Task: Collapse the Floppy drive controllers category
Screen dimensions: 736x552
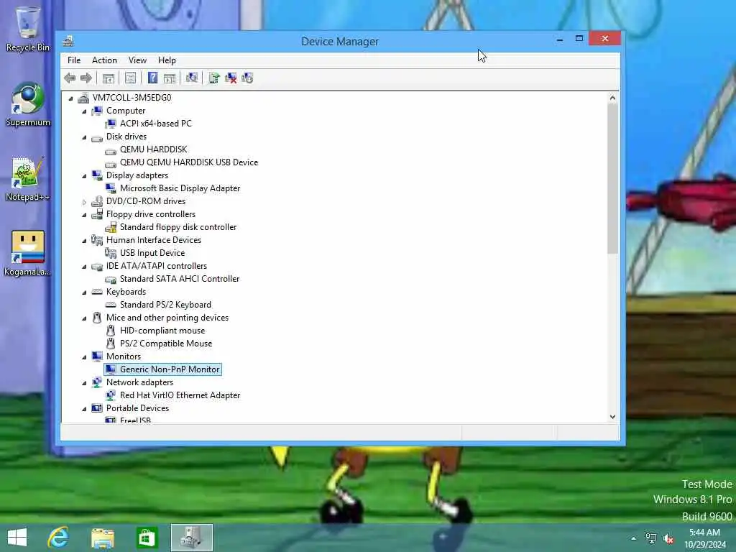Action: pos(85,215)
